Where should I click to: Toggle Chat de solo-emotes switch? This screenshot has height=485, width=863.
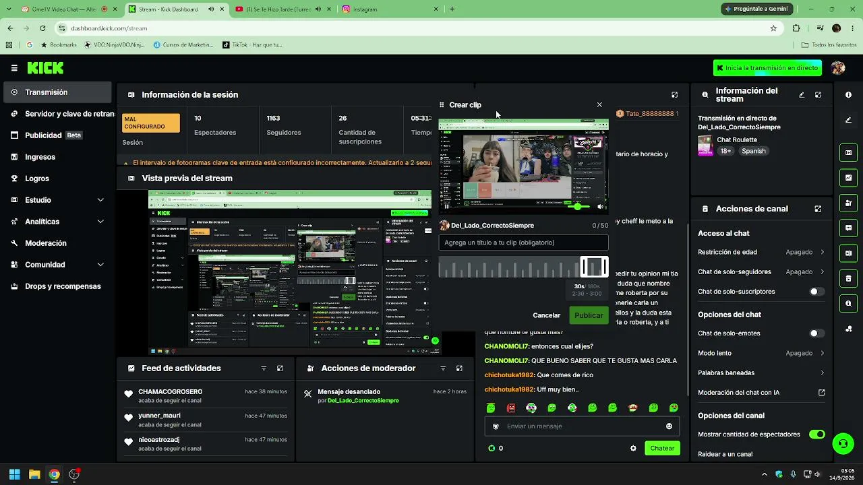(816, 333)
